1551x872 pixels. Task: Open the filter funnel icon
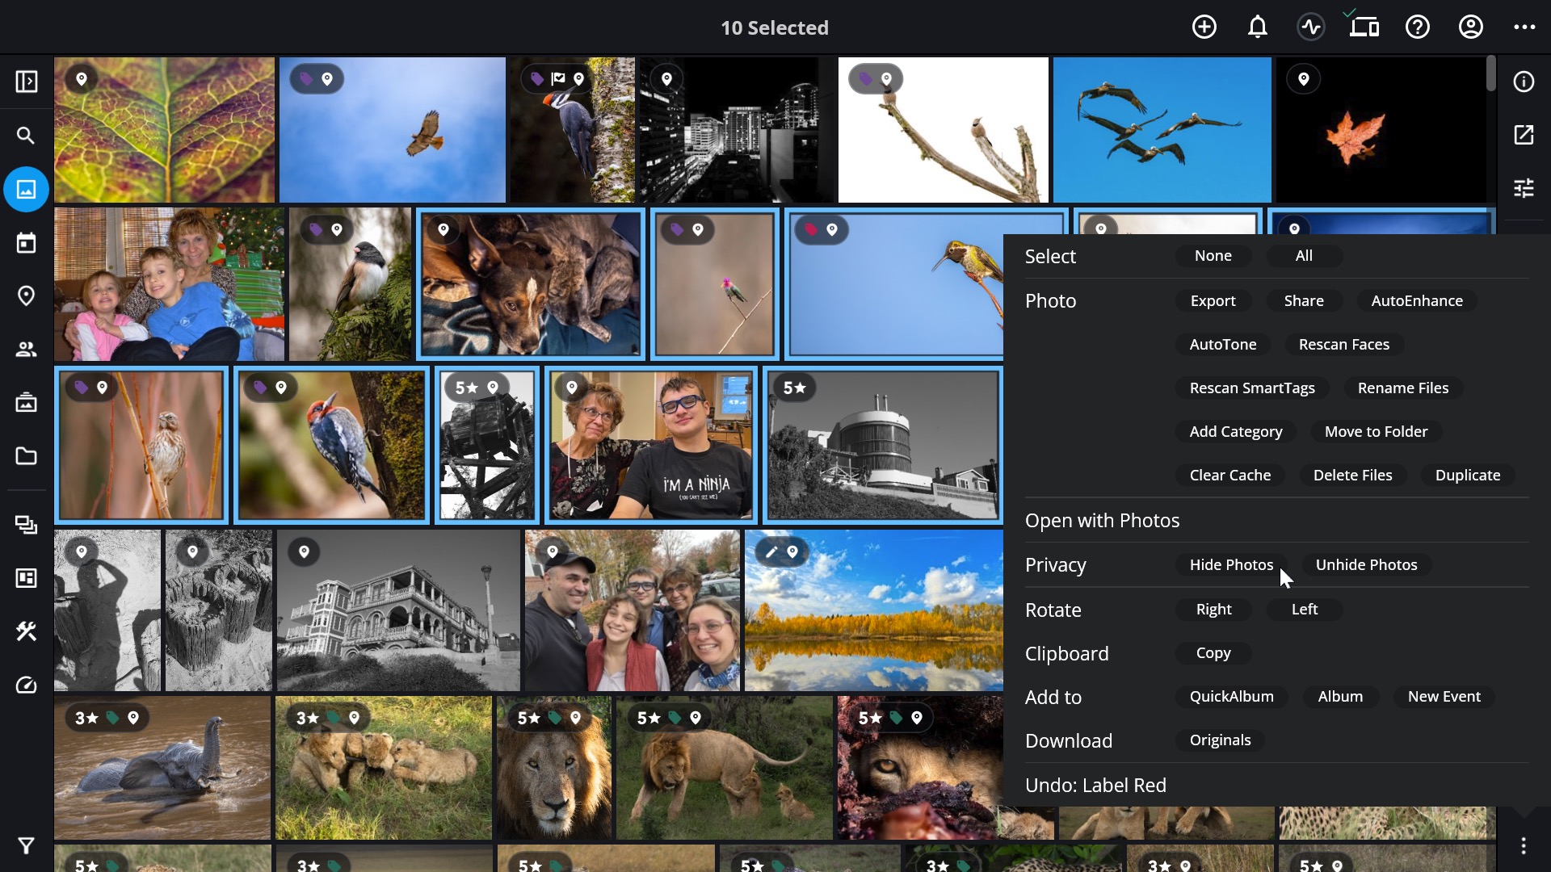tap(26, 845)
